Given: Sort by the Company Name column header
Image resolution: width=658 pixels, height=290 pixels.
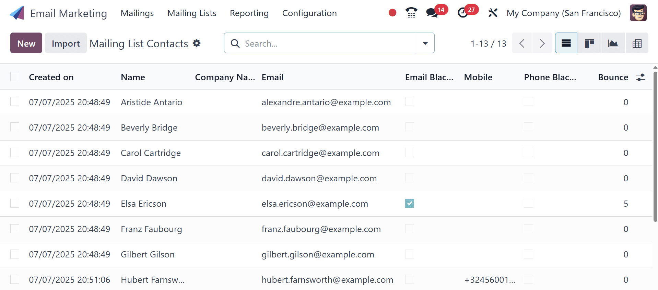Looking at the screenshot, I should click(225, 77).
